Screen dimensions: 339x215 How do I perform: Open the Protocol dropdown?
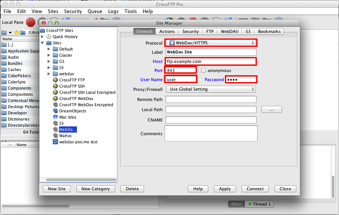(211, 43)
